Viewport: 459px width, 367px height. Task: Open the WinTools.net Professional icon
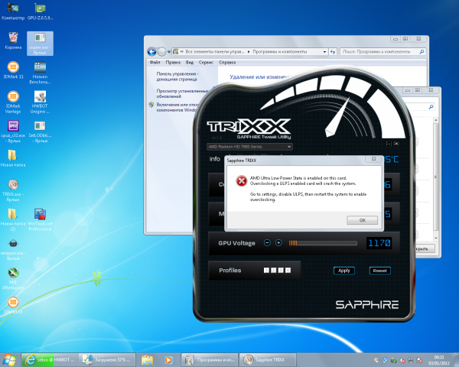tap(40, 219)
